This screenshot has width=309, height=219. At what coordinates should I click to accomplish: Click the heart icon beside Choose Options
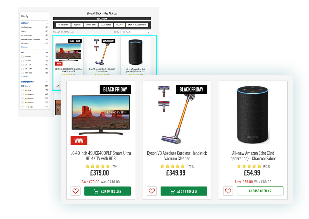tap(228, 191)
